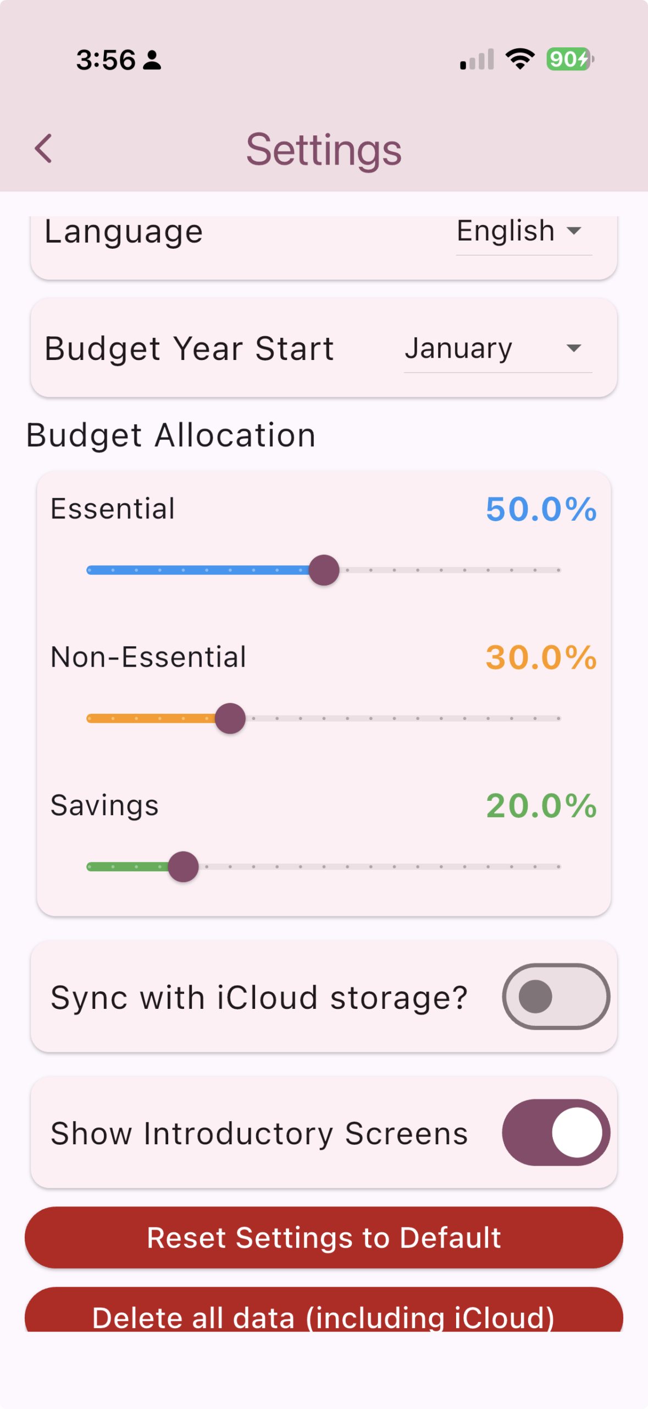Click Delete all data (including iCloud)
The width and height of the screenshot is (648, 1409).
324,1310
